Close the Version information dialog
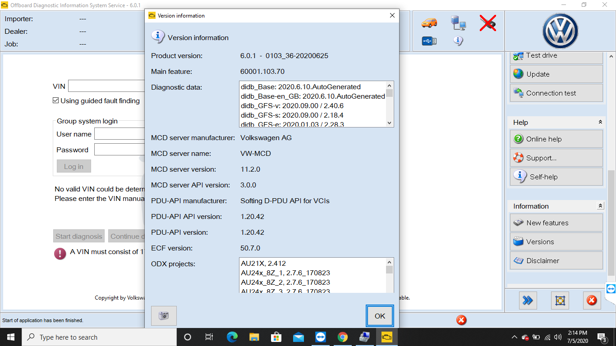The image size is (616, 346). pos(392,15)
